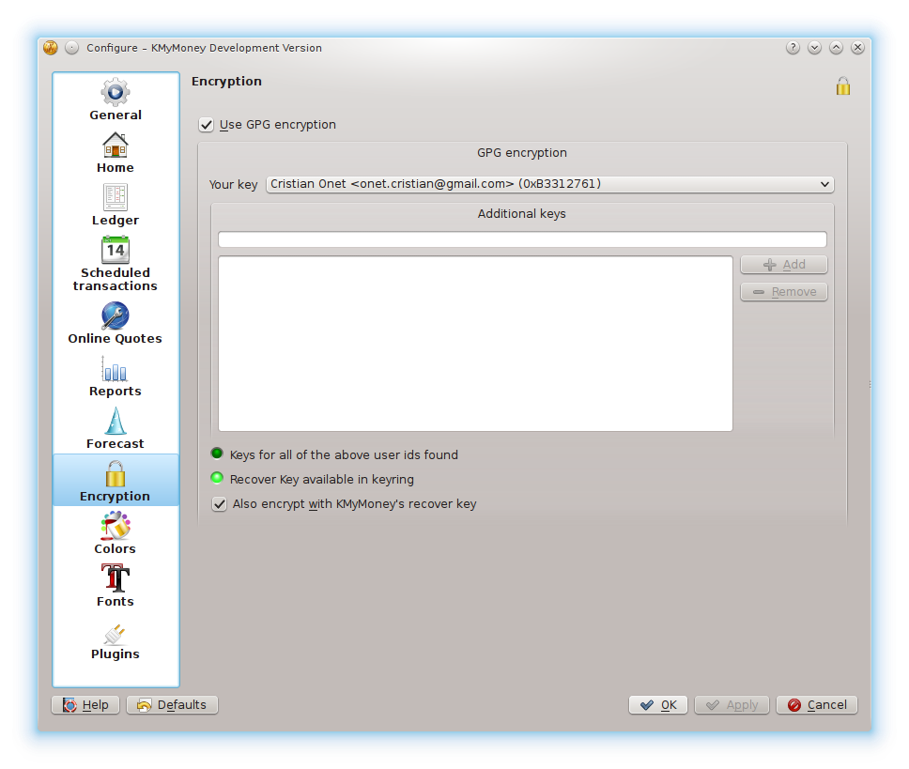Open the Online Quotes settings
This screenshot has width=909, height=769.
click(116, 324)
